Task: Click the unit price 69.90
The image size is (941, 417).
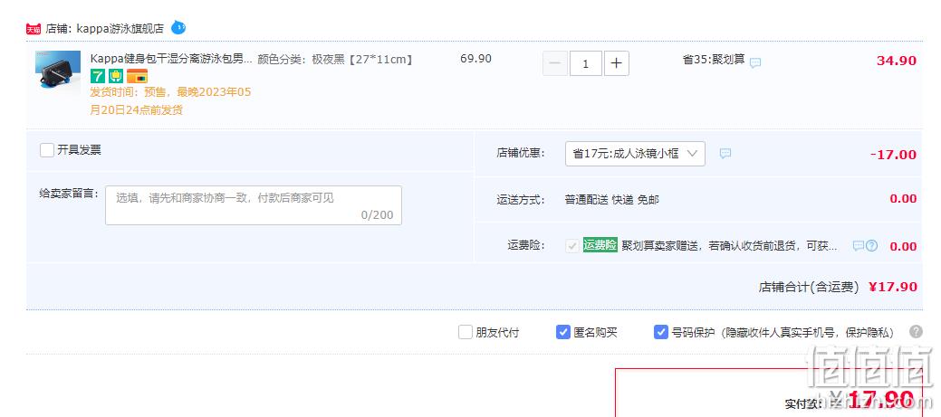Action: point(475,59)
